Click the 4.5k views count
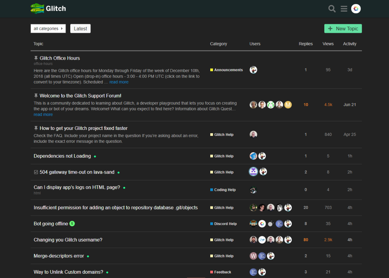This screenshot has width=389, height=278. (x=328, y=105)
